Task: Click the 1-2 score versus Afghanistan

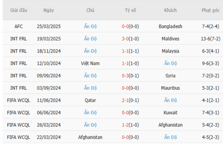Action: (125, 125)
